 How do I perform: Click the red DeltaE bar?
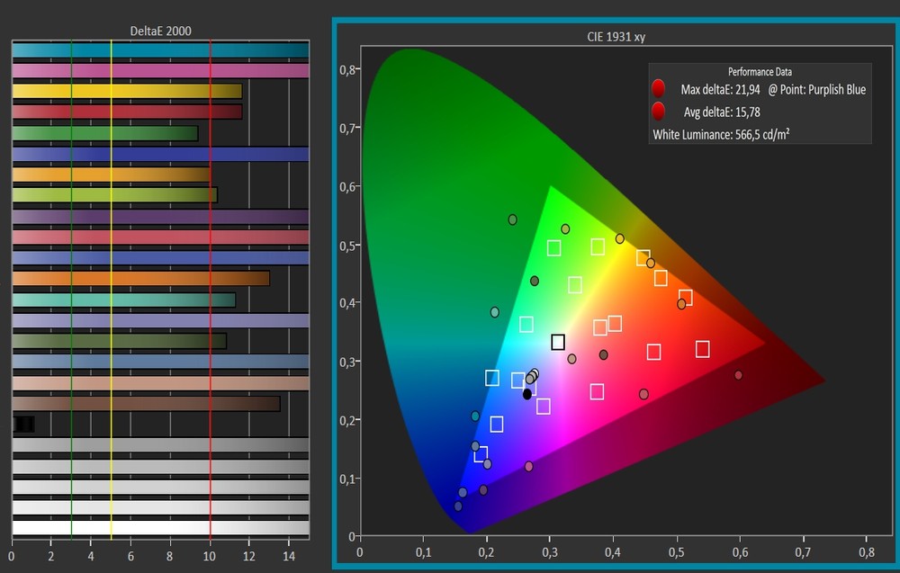click(127, 112)
